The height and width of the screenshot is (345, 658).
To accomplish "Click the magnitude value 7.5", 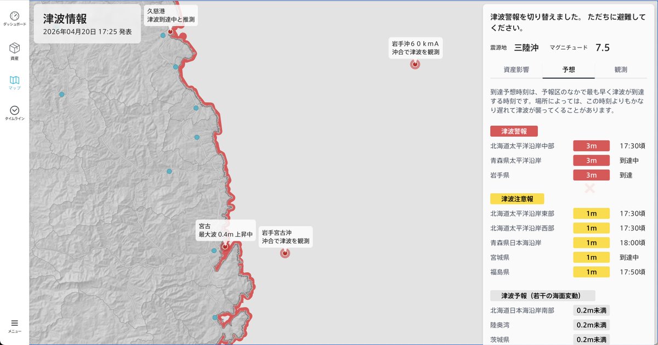I will [603, 47].
